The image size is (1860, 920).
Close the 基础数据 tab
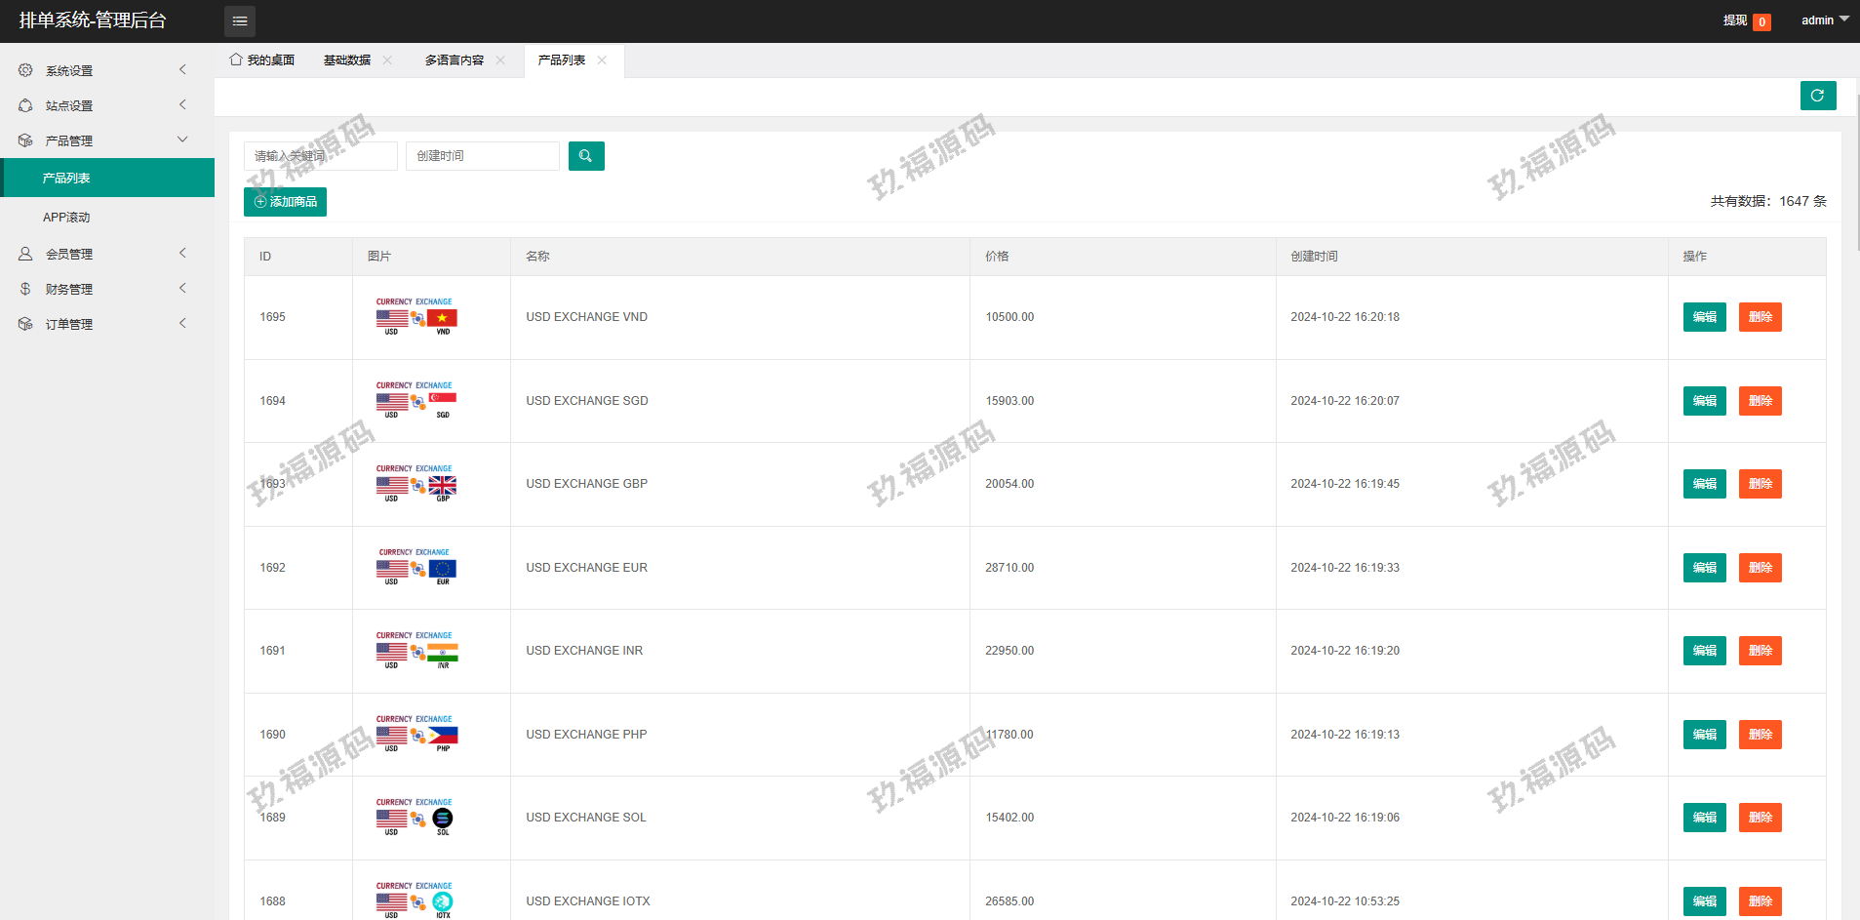click(387, 60)
